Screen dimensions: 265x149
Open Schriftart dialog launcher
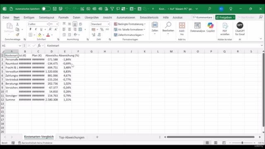(58, 39)
